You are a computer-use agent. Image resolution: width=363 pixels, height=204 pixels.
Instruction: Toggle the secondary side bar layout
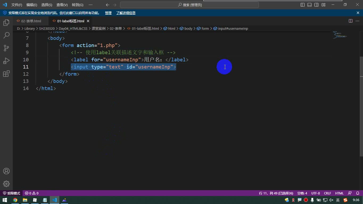316,5
